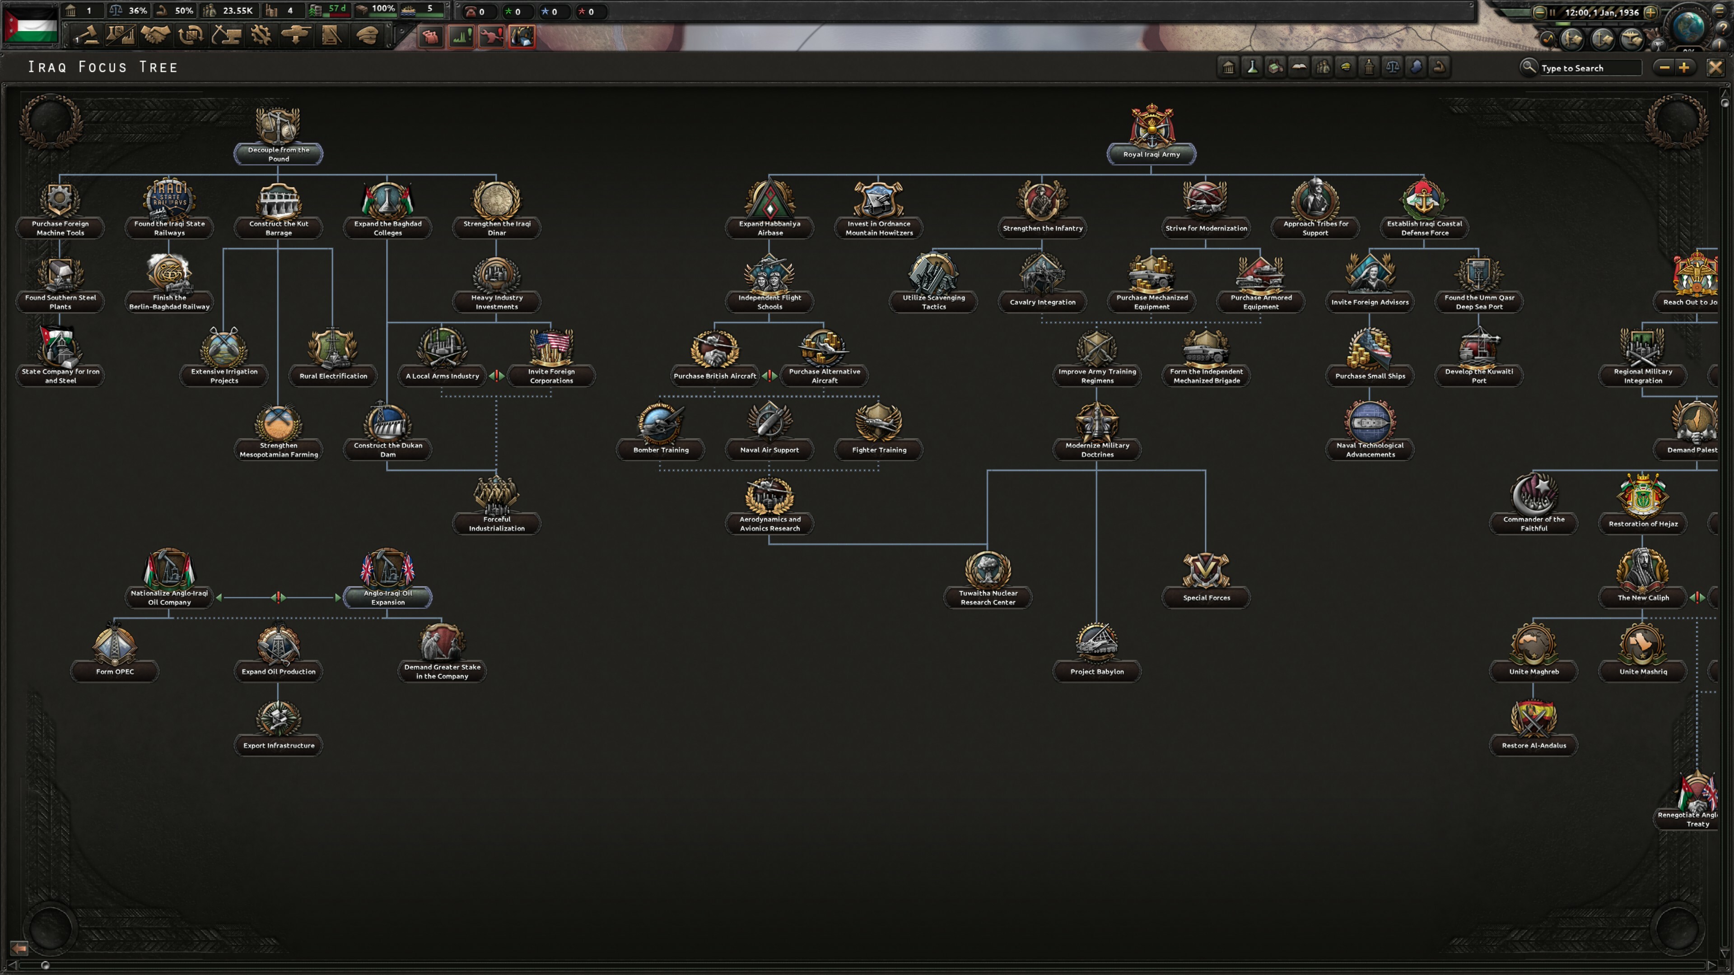1734x975 pixels.
Task: Open the game speed increase plus control
Action: tap(1651, 14)
